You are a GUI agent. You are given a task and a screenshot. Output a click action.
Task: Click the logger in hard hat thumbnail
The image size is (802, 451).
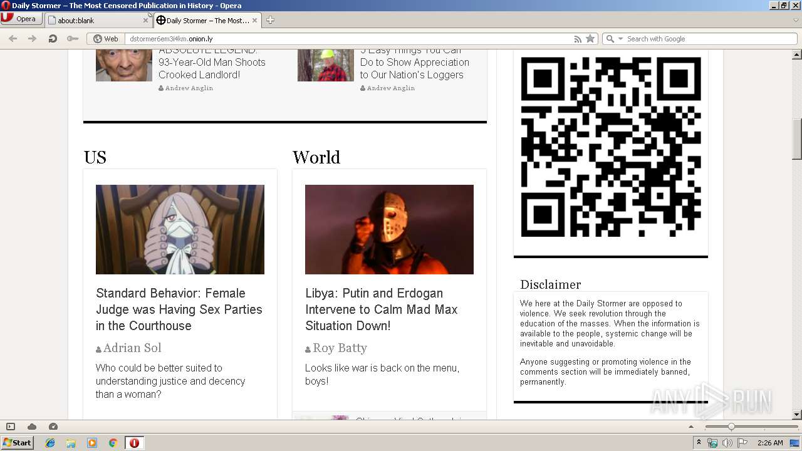[326, 65]
